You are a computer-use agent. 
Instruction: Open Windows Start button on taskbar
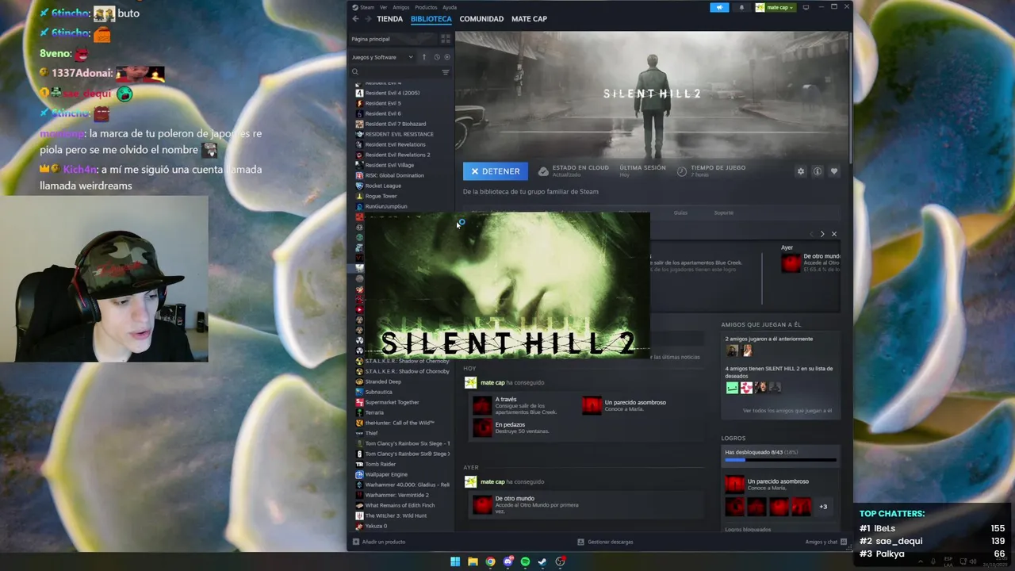point(455,561)
